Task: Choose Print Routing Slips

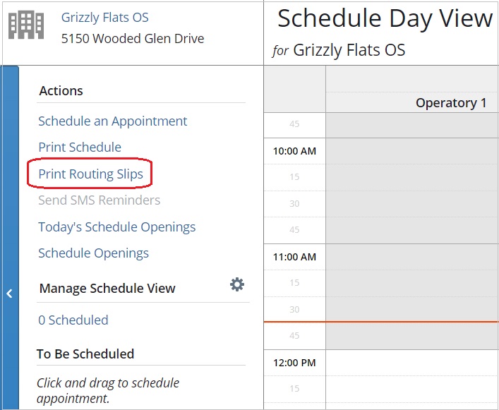Action: [91, 174]
